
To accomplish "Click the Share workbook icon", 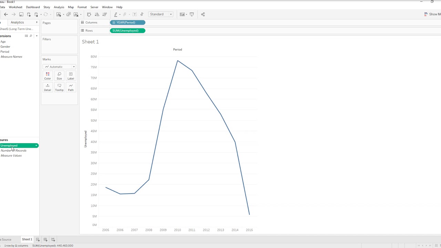I will click(x=203, y=14).
